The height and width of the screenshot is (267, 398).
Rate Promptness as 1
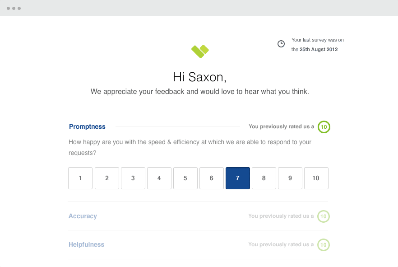coord(80,178)
